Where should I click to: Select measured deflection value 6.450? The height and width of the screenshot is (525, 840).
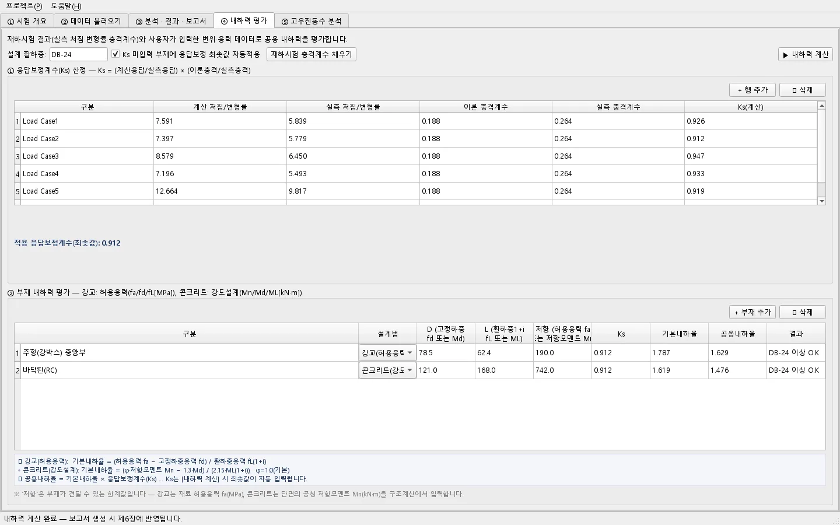(353, 156)
